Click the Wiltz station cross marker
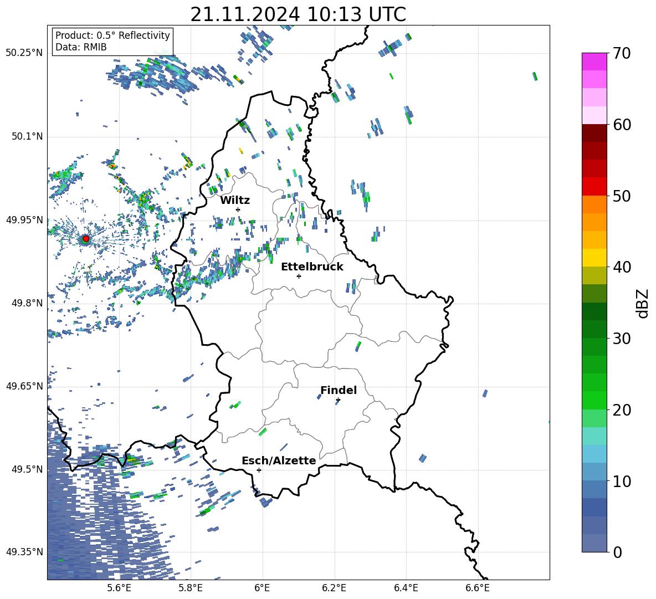The height and width of the screenshot is (599, 656). tap(238, 209)
